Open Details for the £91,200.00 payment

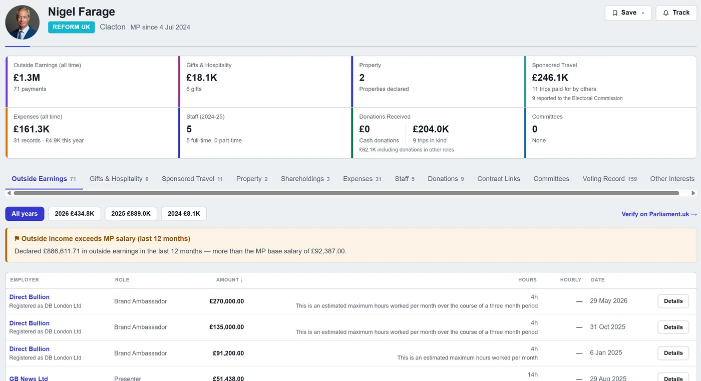(673, 353)
